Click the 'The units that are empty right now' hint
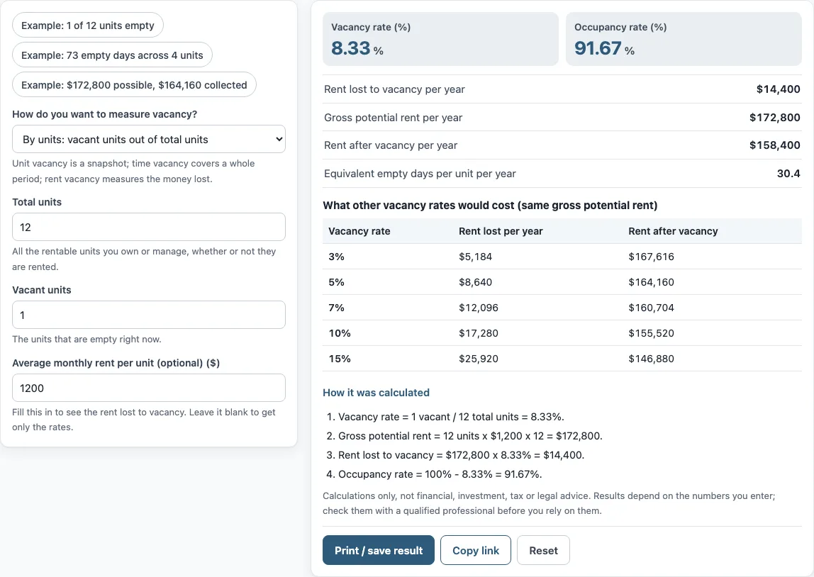This screenshot has width=814, height=577. (87, 339)
